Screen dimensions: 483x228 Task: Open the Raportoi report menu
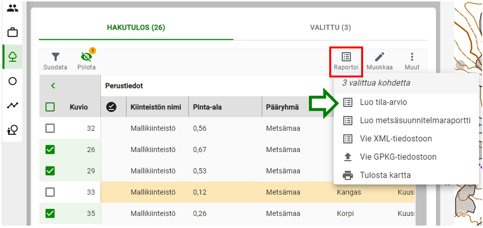(346, 61)
